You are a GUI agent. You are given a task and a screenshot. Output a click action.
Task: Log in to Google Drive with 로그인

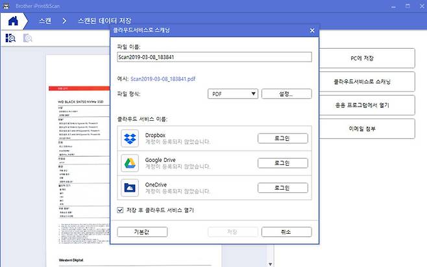283,163
